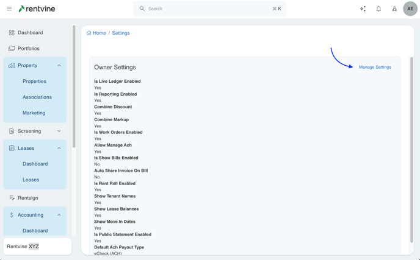Collapse the Accounting section chevron
420x260 pixels.
coord(59,215)
